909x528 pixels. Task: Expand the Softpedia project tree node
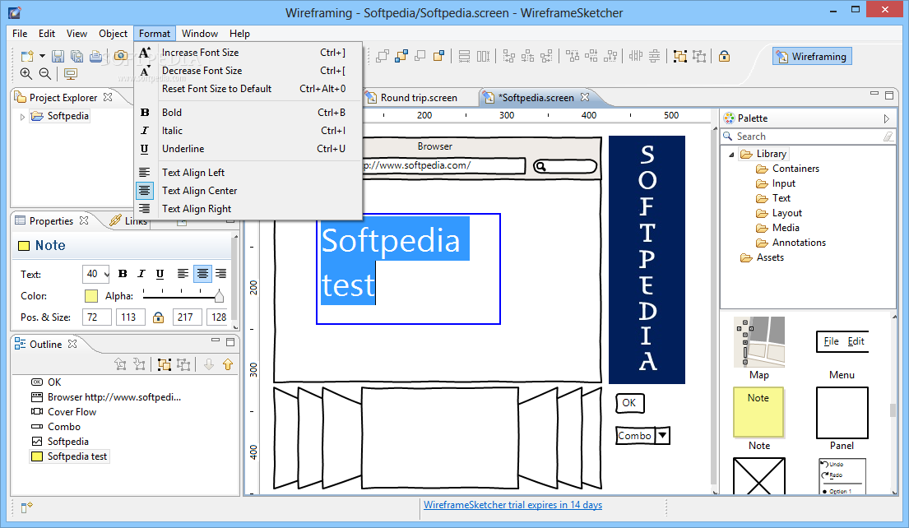pos(22,117)
